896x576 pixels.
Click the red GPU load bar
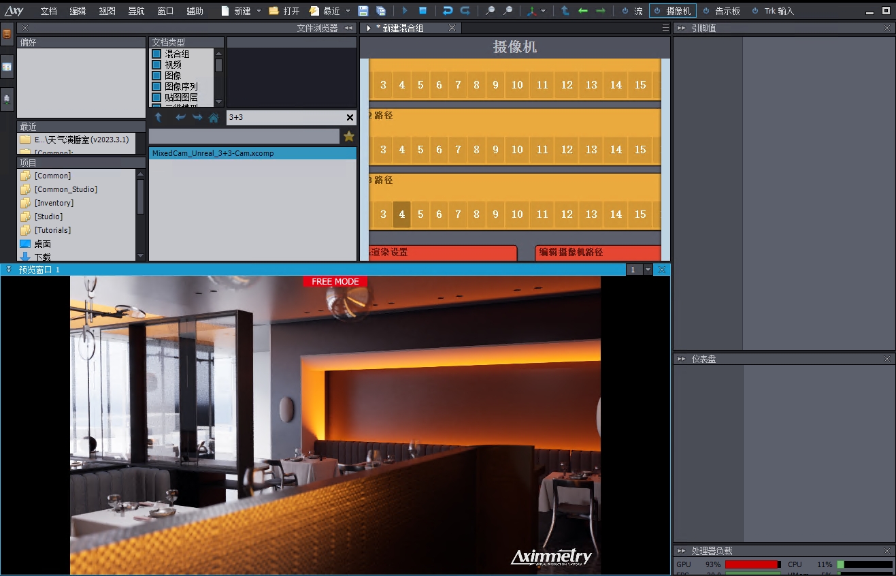click(x=752, y=564)
